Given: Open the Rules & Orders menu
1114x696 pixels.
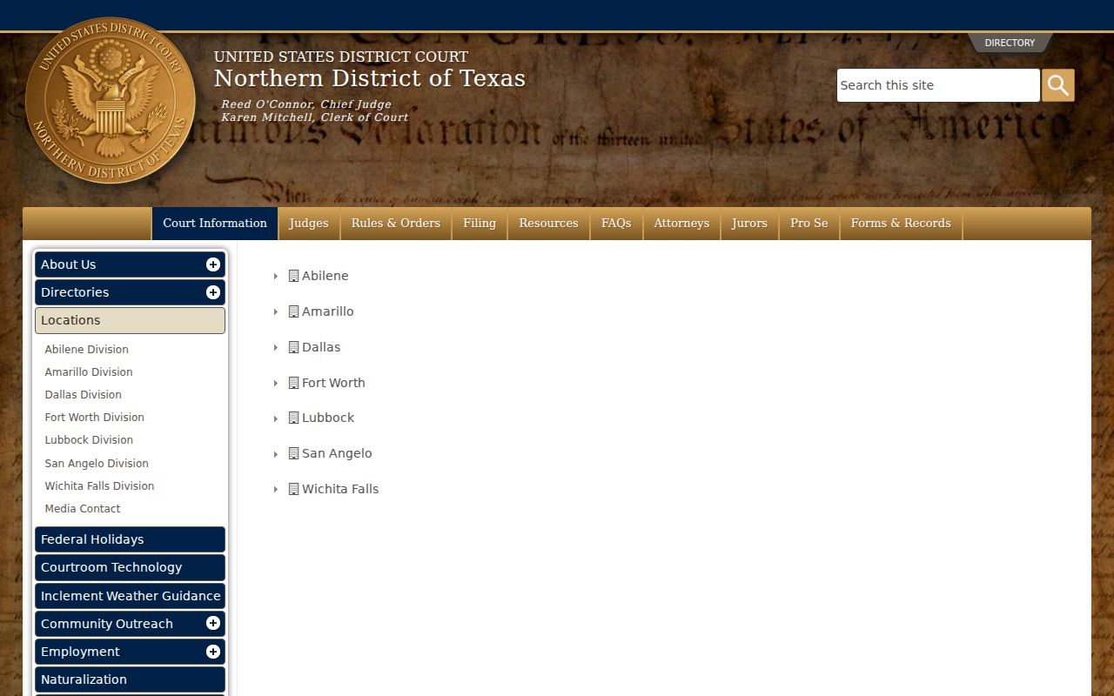Looking at the screenshot, I should click(x=396, y=224).
